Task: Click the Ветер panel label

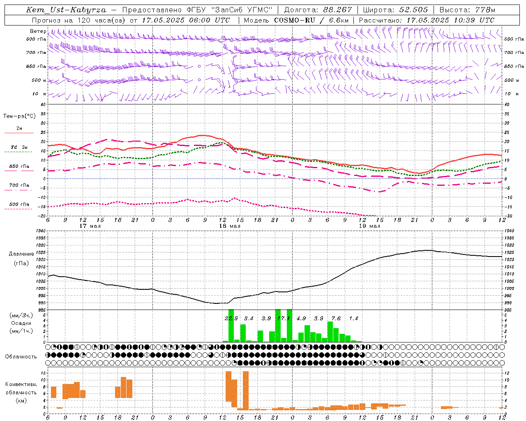Action: (x=38, y=31)
